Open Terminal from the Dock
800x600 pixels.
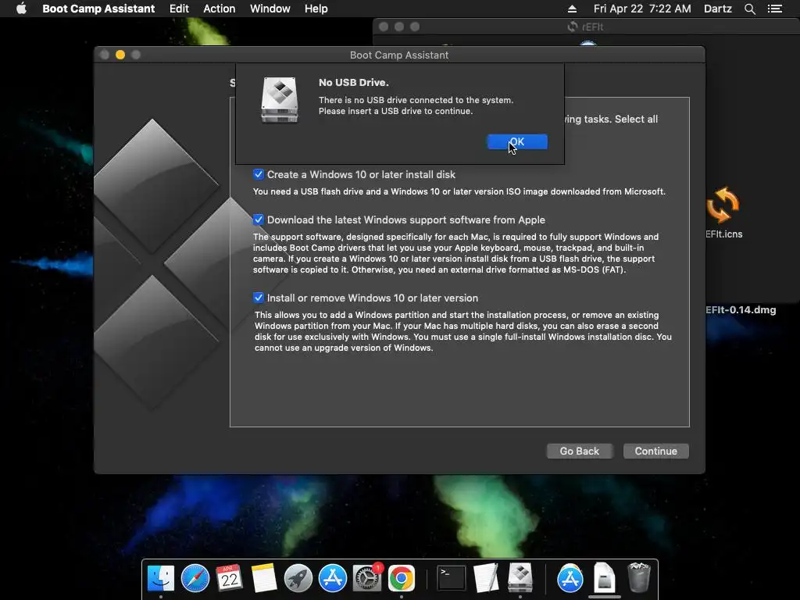(452, 579)
